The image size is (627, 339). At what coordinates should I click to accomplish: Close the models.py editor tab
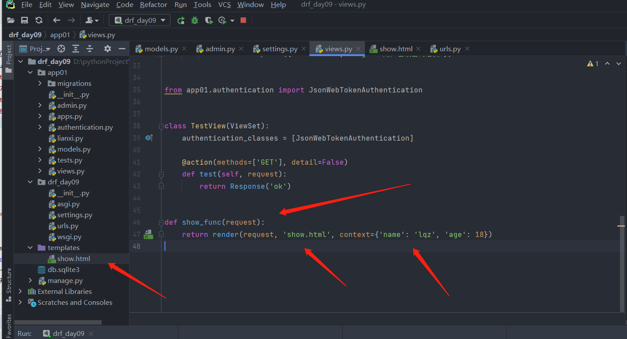pyautogui.click(x=184, y=49)
